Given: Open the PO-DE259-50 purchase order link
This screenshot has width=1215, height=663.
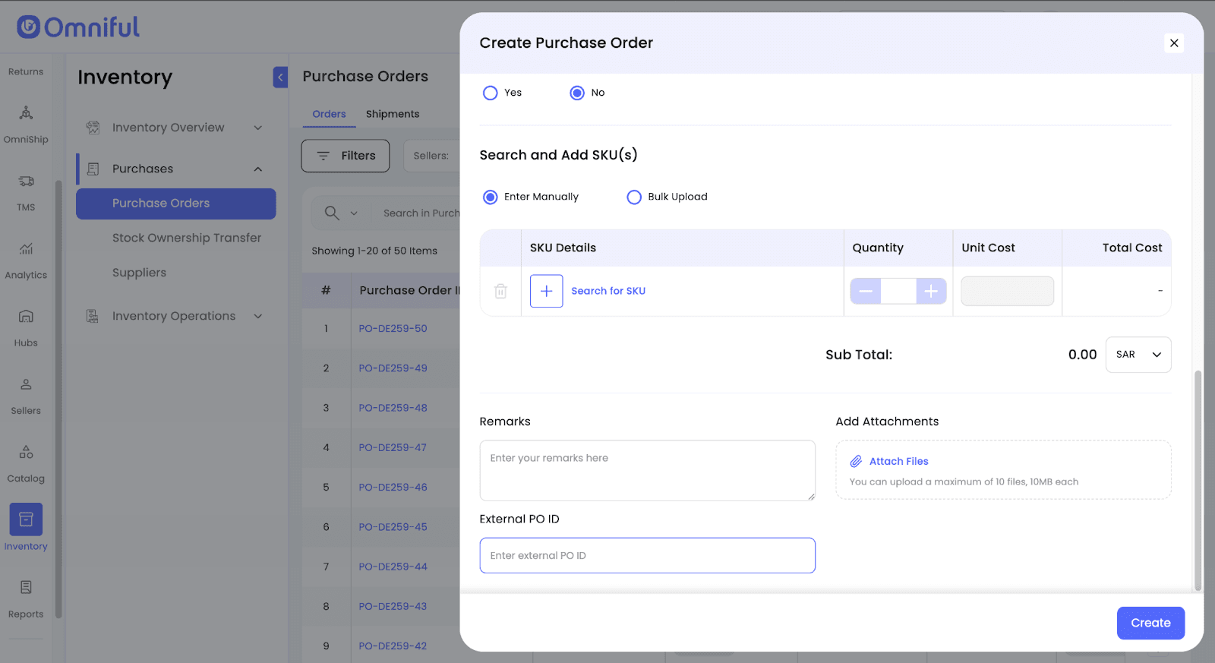Looking at the screenshot, I should (x=393, y=329).
